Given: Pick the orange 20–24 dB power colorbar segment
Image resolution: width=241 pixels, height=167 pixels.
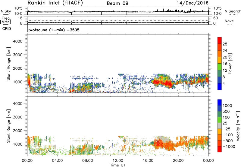Looking at the screenshot, I should click(220, 54).
